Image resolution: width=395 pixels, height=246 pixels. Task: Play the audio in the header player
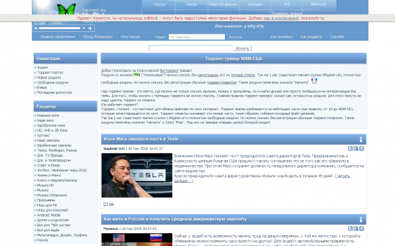36,28
